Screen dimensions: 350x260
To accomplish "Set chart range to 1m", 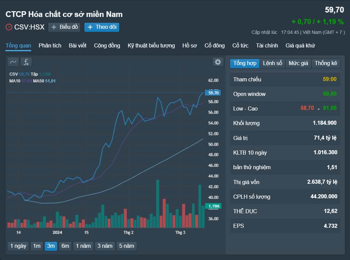I will click(x=37, y=246).
